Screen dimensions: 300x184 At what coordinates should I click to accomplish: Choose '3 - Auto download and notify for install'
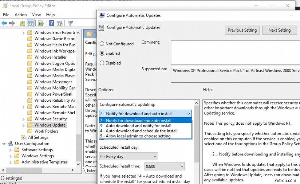point(145,126)
